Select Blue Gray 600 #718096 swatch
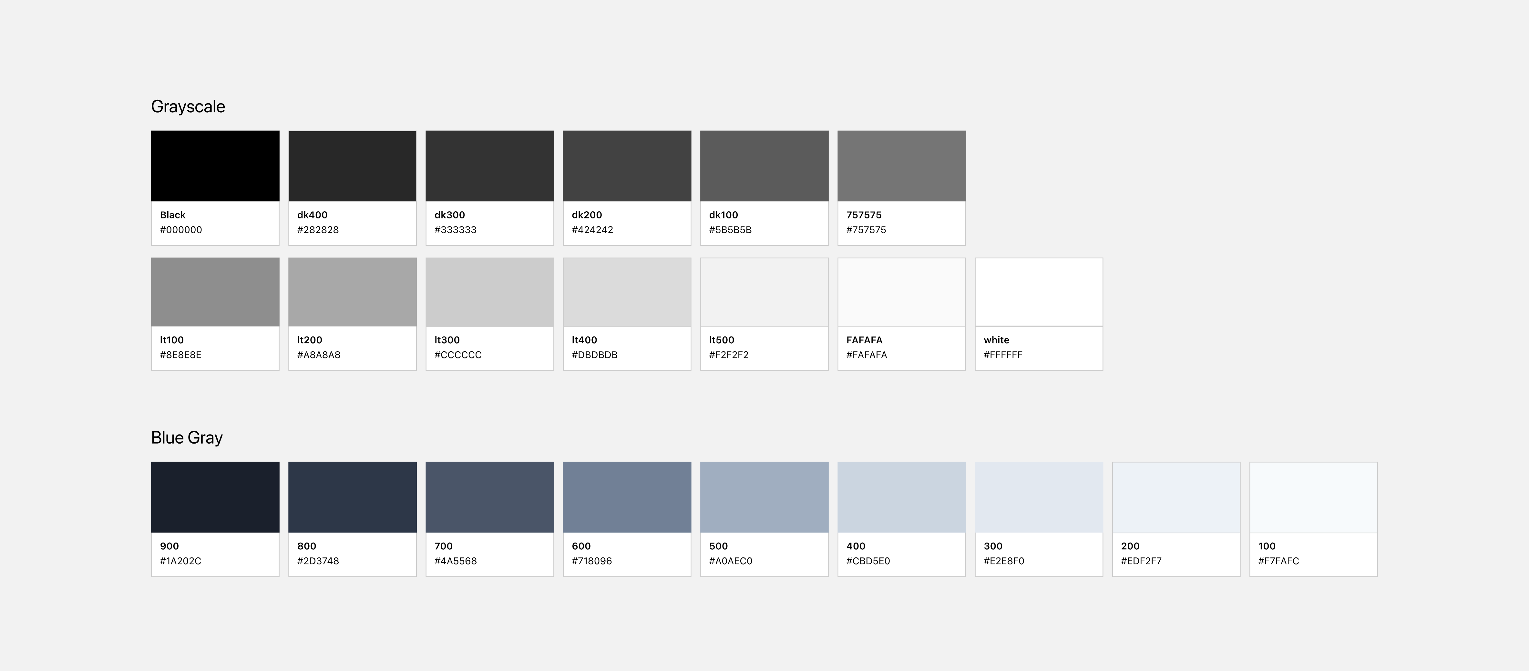Viewport: 1529px width, 671px height. coord(627,497)
